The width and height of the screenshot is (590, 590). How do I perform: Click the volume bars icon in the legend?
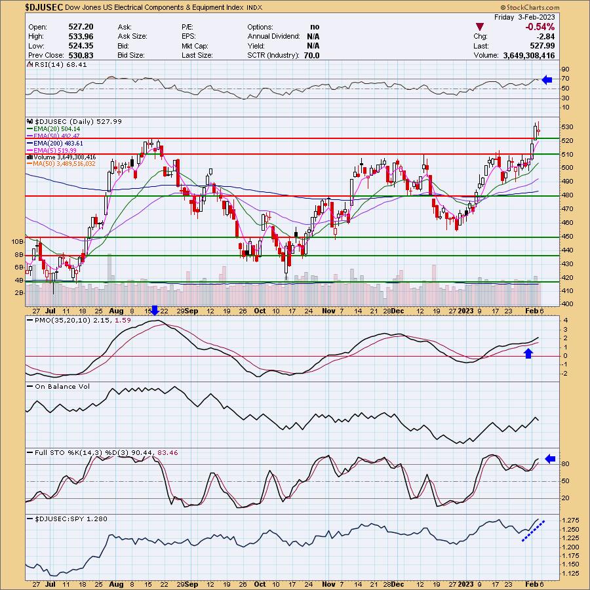point(29,157)
